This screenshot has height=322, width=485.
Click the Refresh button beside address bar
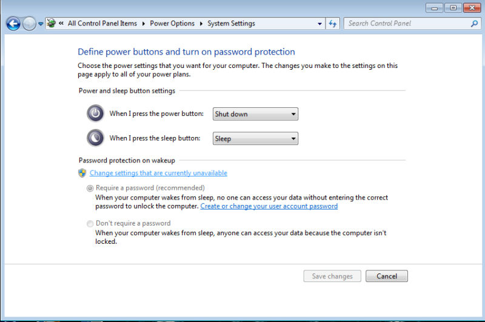point(333,24)
